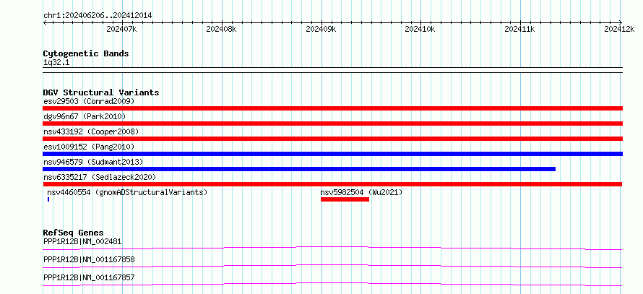Viewport: 643px width, 294px height.
Task: Select the red bar below esv29503
Action: [332, 108]
